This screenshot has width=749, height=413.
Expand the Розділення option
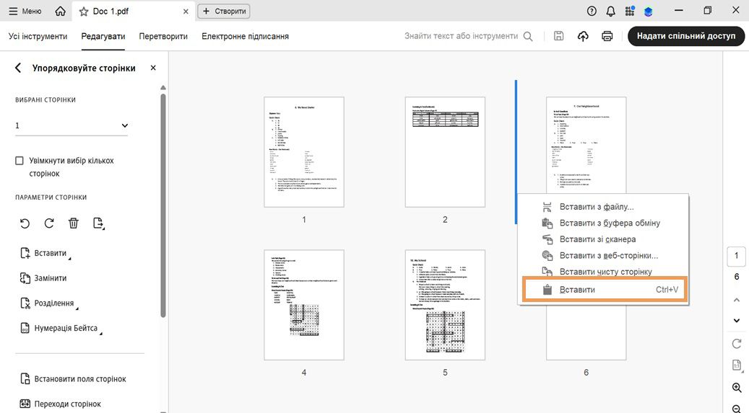[x=48, y=303]
